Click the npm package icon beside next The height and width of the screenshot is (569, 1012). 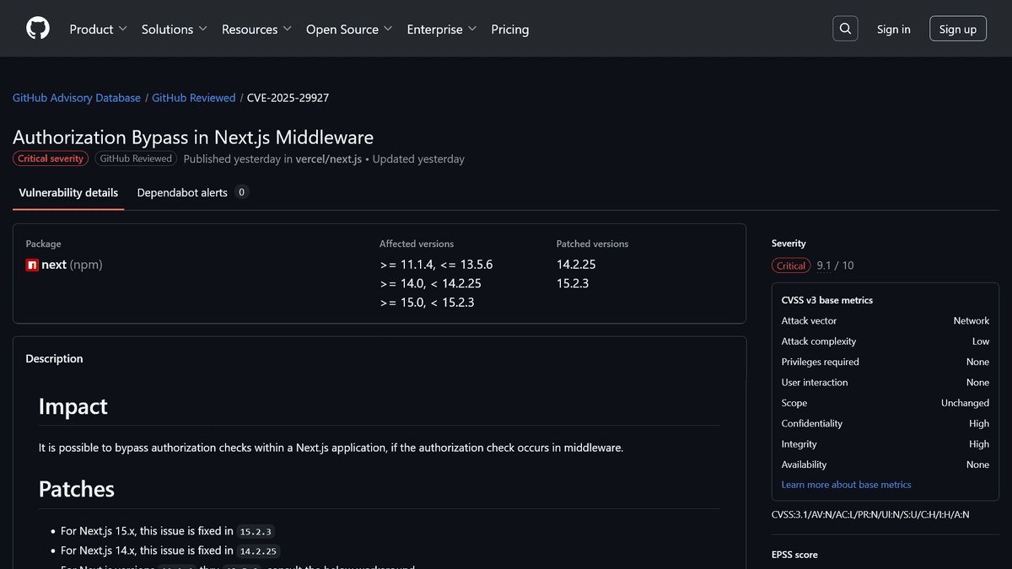[x=32, y=265]
